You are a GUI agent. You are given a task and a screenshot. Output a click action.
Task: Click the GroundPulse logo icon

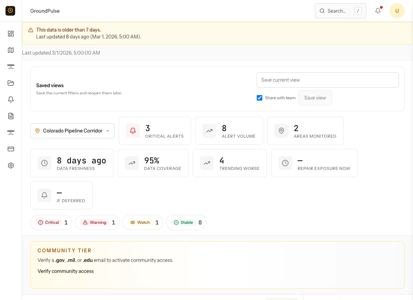point(10,11)
